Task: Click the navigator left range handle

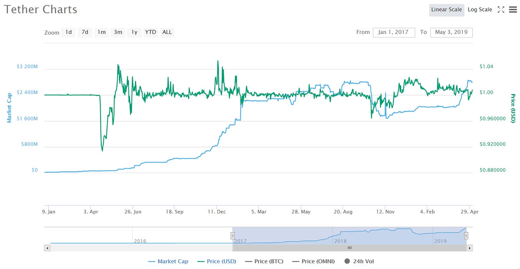Action: pyautogui.click(x=232, y=236)
